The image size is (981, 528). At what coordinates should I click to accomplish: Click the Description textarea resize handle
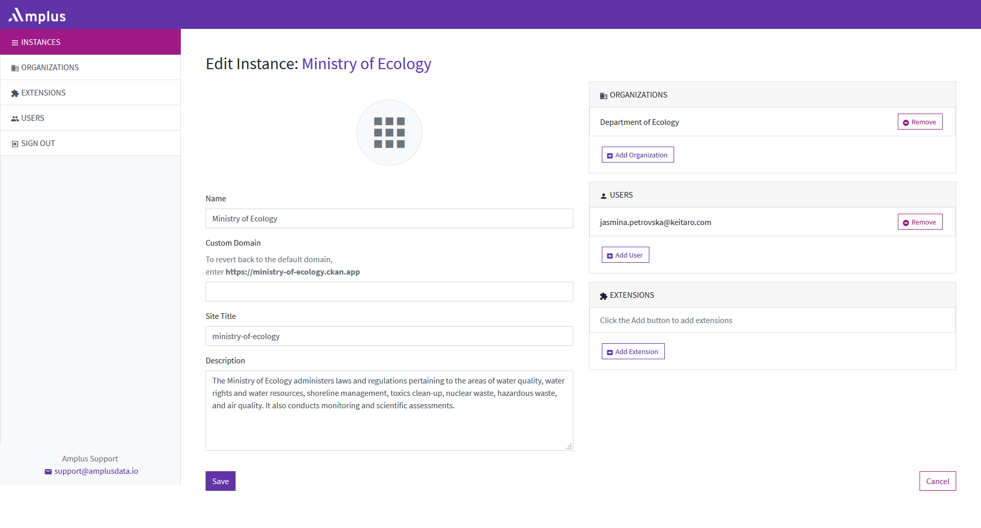(x=569, y=446)
